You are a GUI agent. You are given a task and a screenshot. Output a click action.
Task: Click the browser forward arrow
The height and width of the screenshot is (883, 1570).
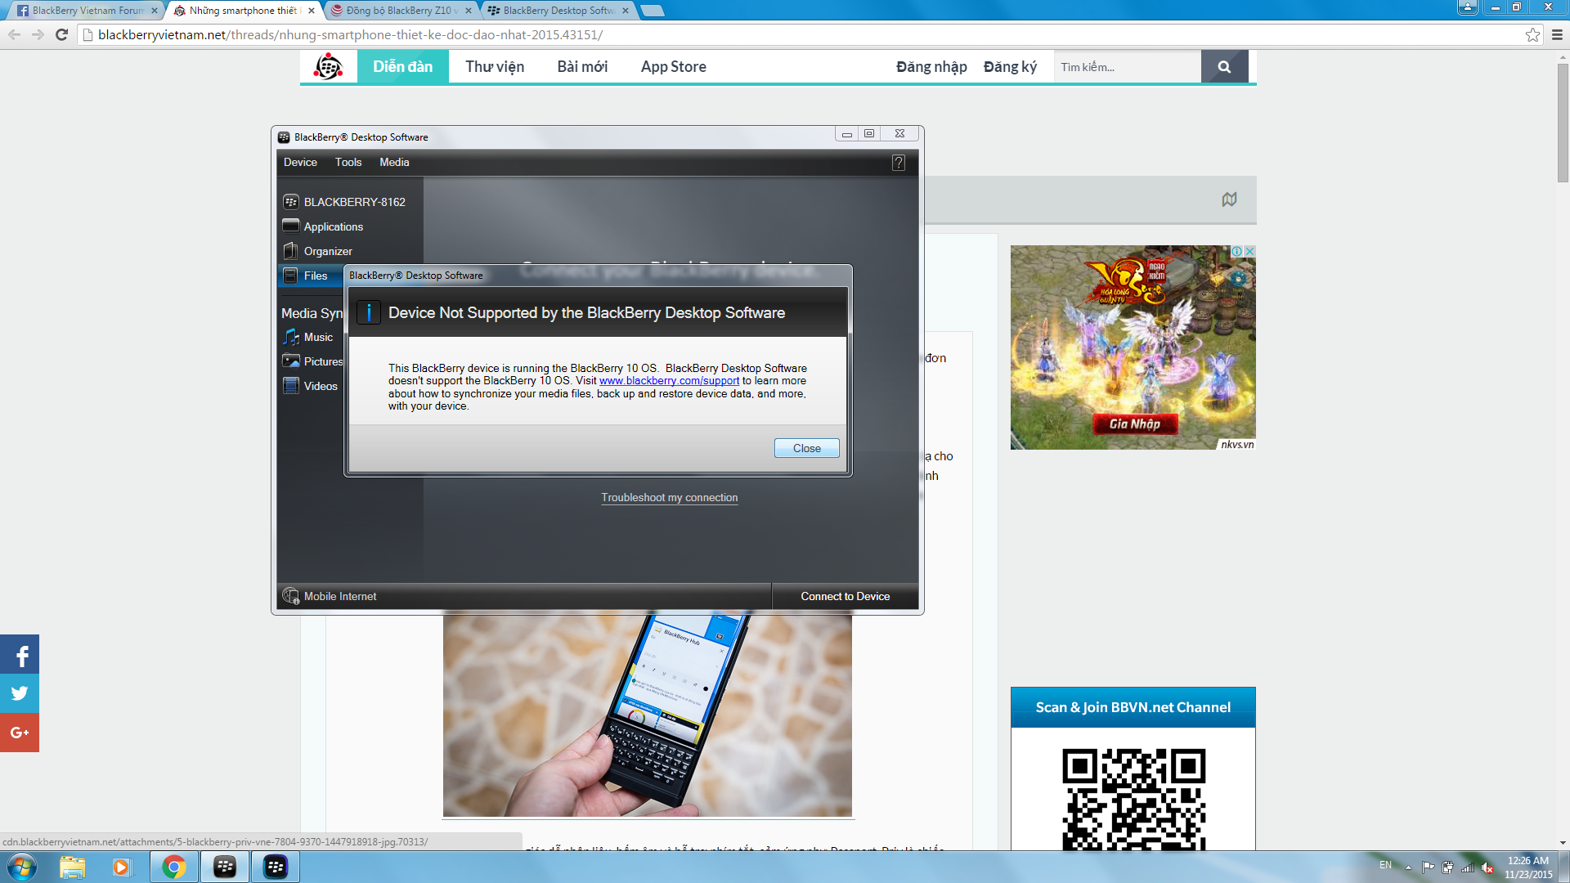(38, 34)
